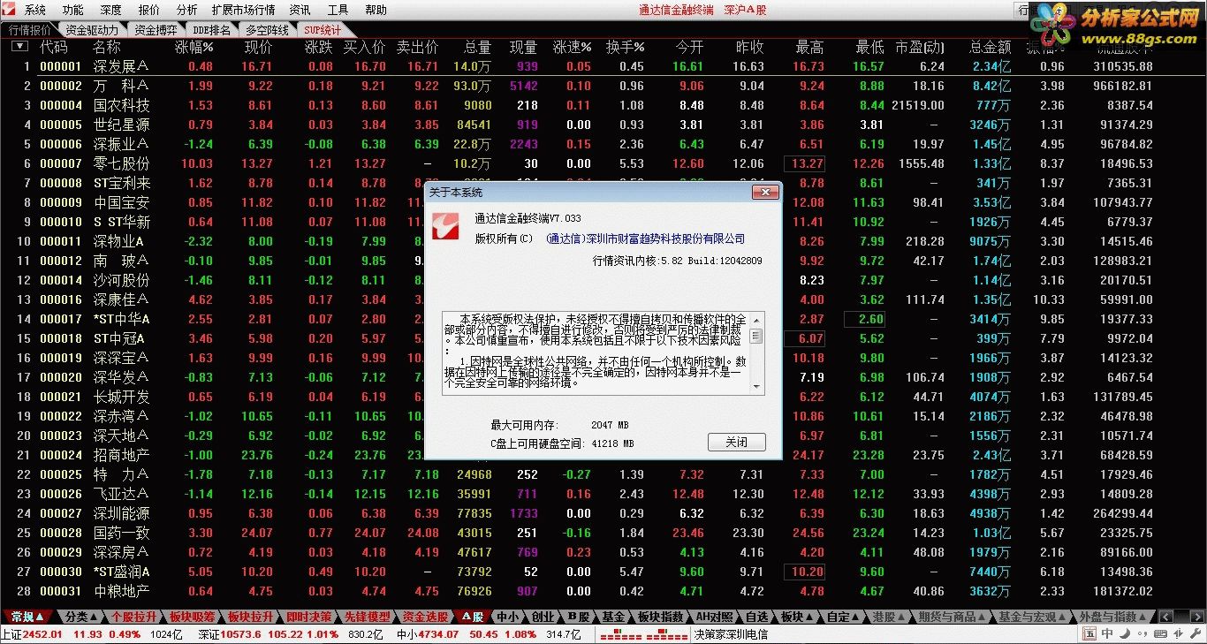Switch to the 行情报价 tab
This screenshot has width=1207, height=644.
(x=30, y=30)
